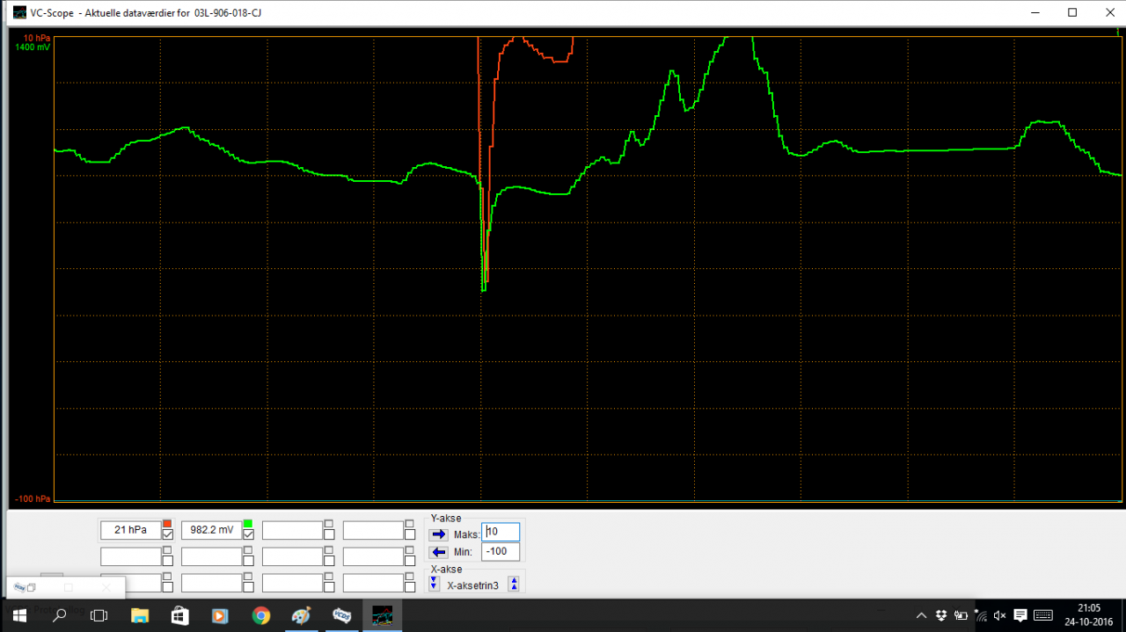Click the VC-Scope icon in the title bar
Image resolution: width=1126 pixels, height=632 pixels.
(x=18, y=11)
